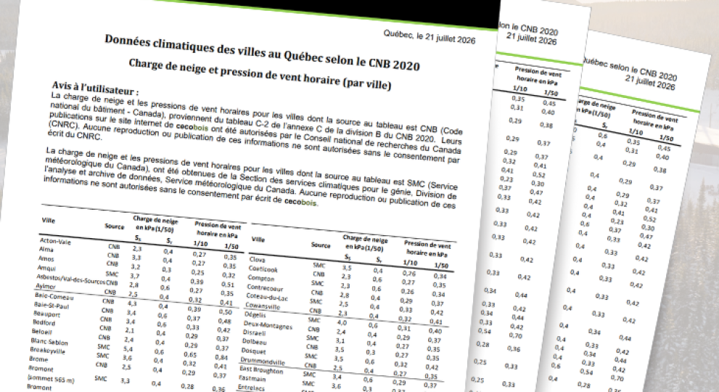Viewport: 719px width, 392px height.
Task: Click the city name "Alma"
Action: [x=46, y=249]
